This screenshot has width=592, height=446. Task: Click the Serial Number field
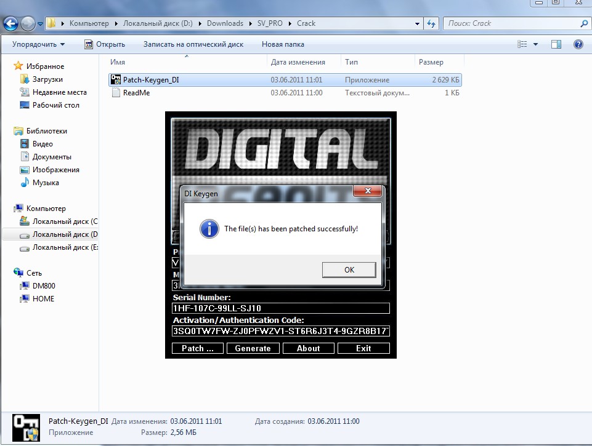tap(280, 308)
